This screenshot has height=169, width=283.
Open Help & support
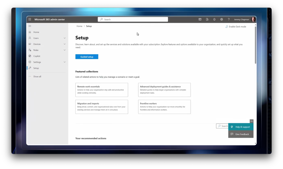[x=241, y=127]
